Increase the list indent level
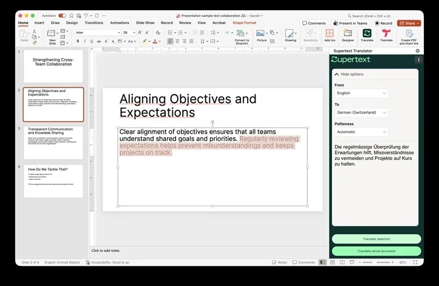Screen dimensions: 439x286 pos(202,33)
